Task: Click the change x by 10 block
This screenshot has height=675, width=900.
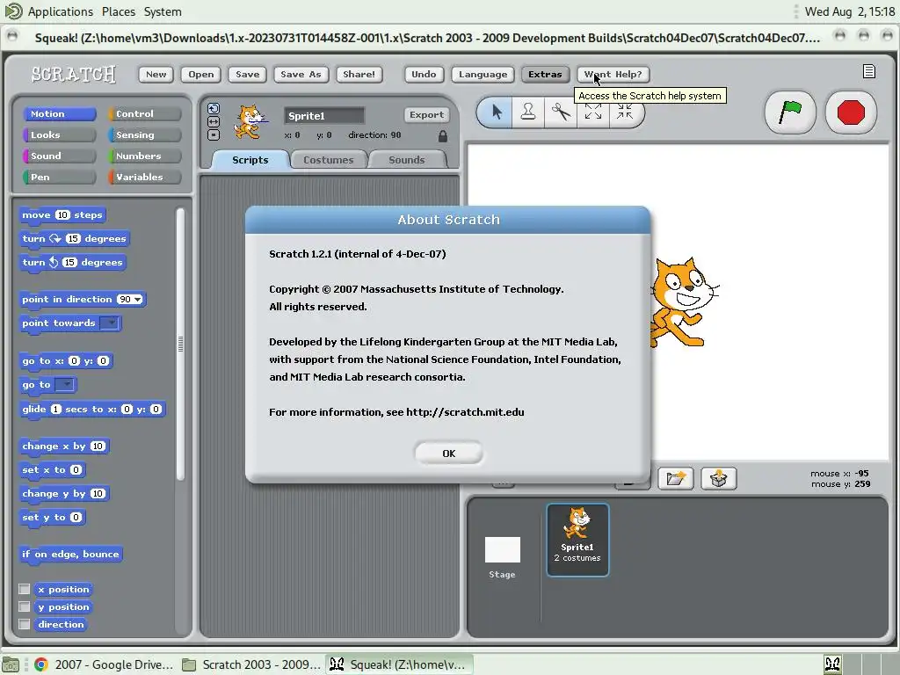Action: click(x=63, y=446)
